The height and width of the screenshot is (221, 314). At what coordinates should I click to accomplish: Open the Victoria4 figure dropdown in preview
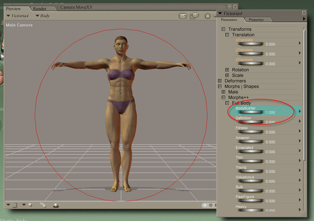[x=18, y=16]
